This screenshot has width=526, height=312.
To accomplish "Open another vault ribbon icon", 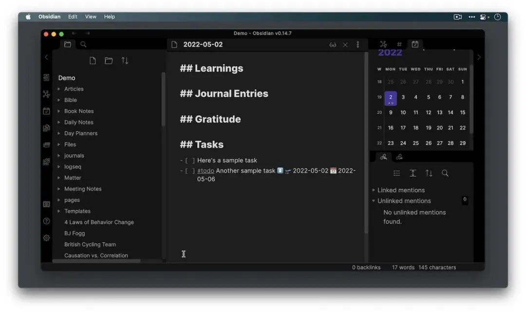I will coord(46,204).
